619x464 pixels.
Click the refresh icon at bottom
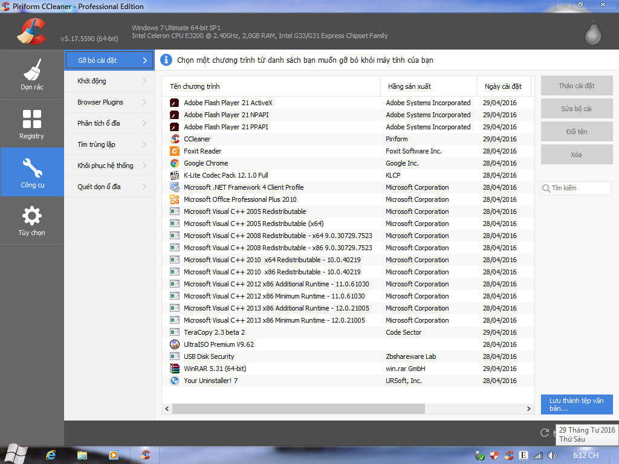(x=545, y=433)
